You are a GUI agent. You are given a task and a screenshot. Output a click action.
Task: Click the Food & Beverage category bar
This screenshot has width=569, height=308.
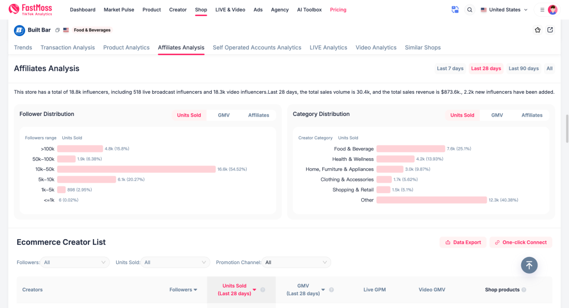tap(411, 149)
